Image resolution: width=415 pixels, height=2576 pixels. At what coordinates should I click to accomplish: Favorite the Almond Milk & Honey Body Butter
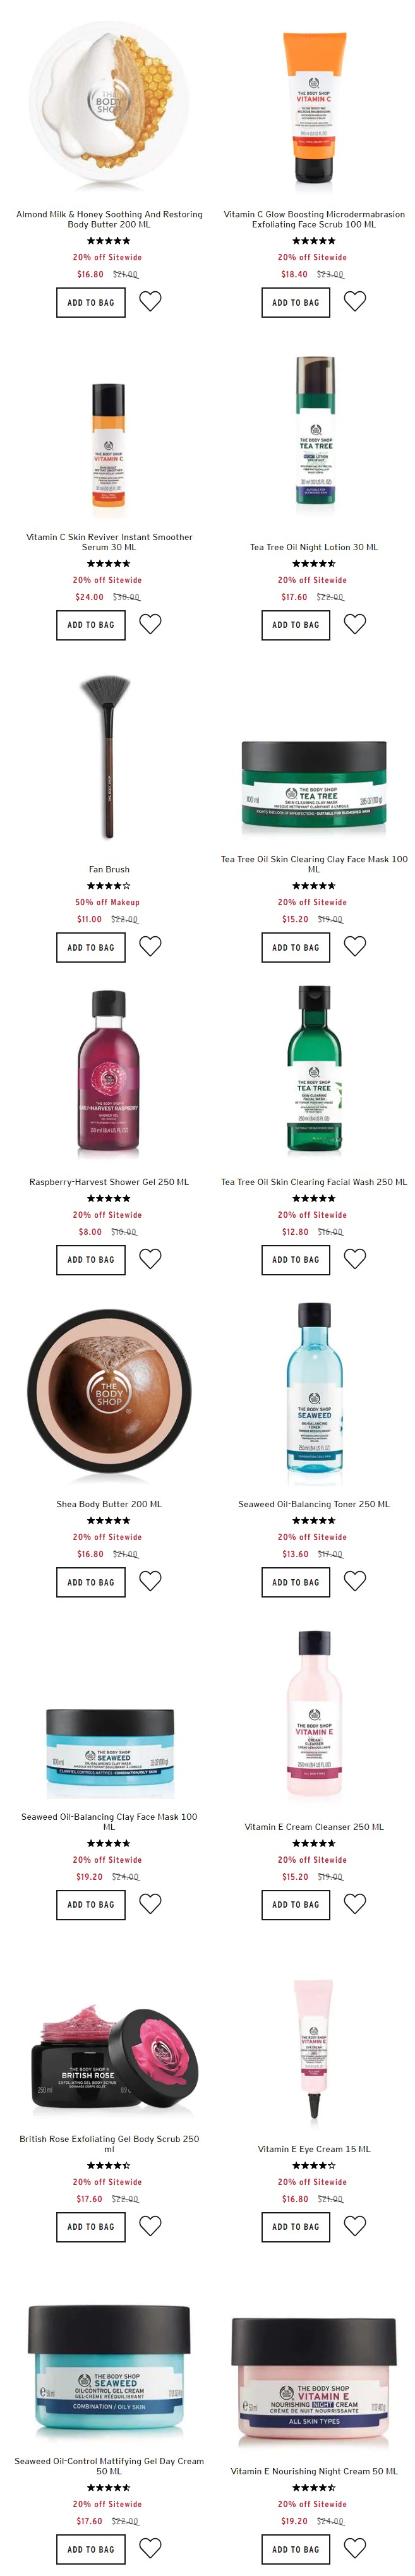point(150,301)
